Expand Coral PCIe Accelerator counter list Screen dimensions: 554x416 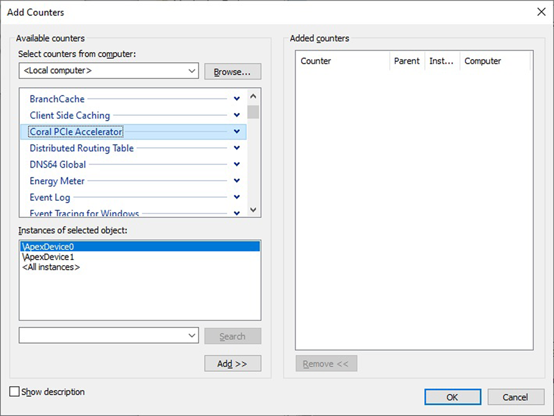(236, 132)
